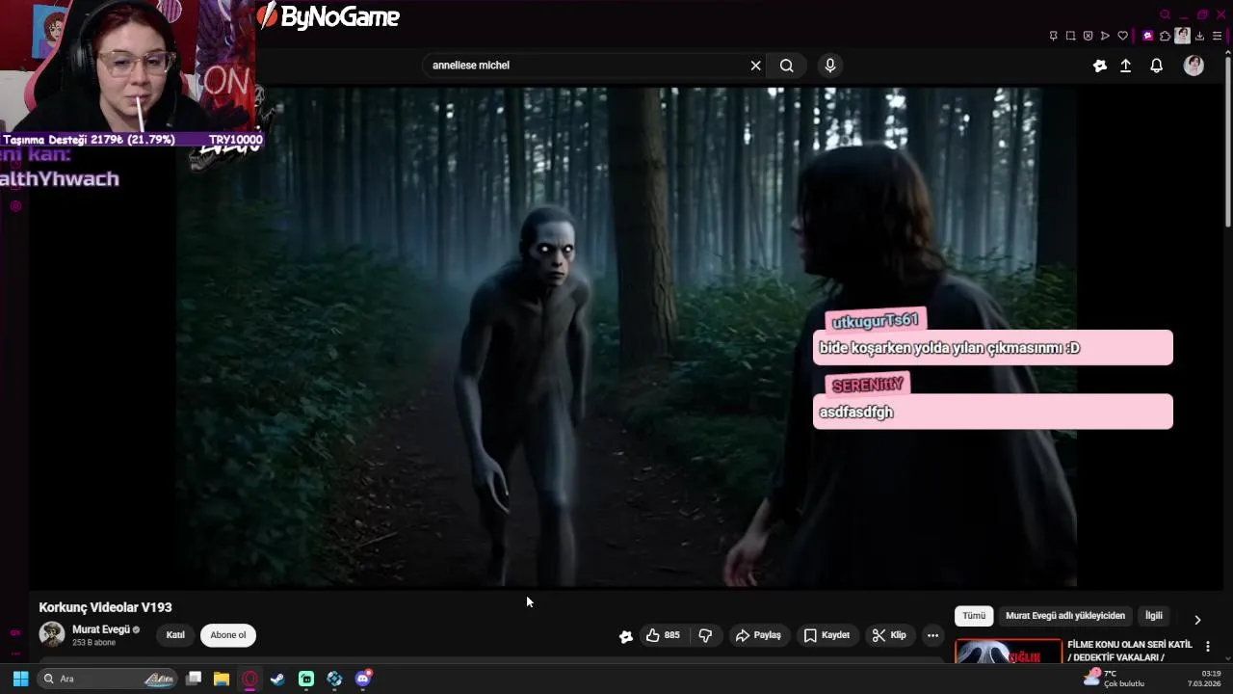Click the Klip clip button
1233x694 pixels.
click(889, 635)
